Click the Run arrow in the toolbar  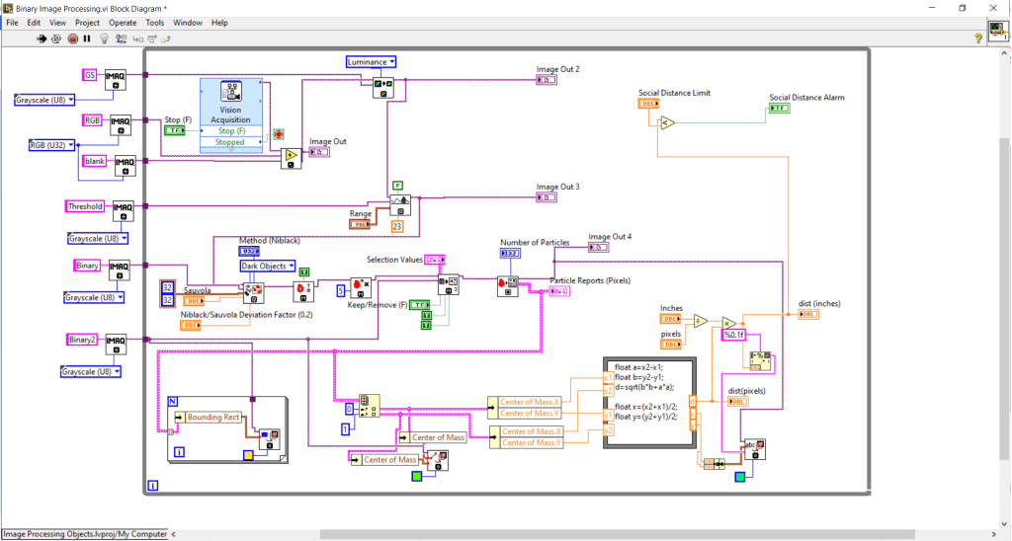coord(42,39)
